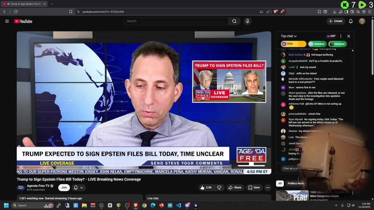The height and width of the screenshot is (210, 374).
Task: Click the Create button
Action: [335, 21]
